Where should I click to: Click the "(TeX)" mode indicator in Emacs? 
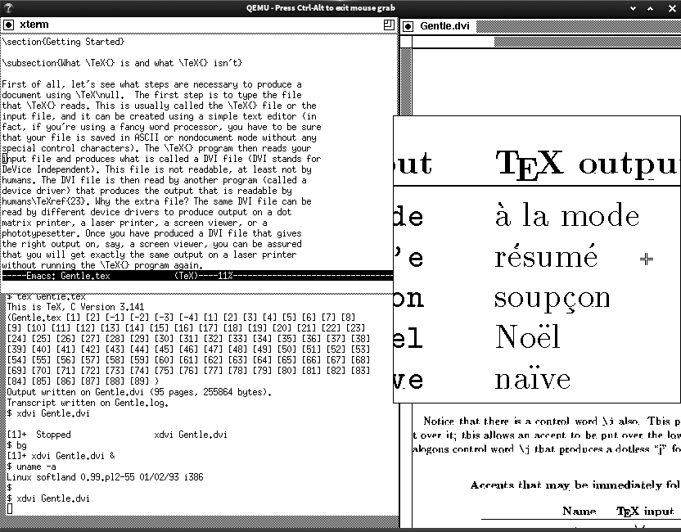click(x=186, y=276)
